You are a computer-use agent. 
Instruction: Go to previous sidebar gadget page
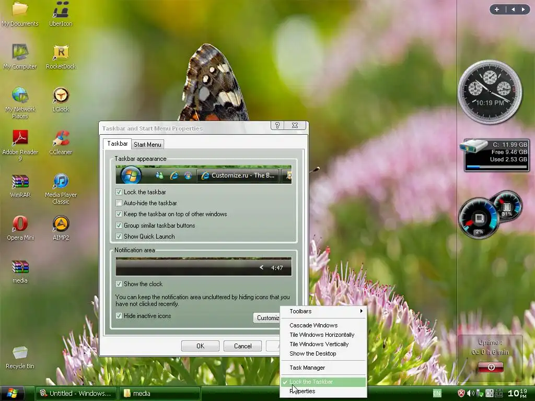click(x=513, y=9)
